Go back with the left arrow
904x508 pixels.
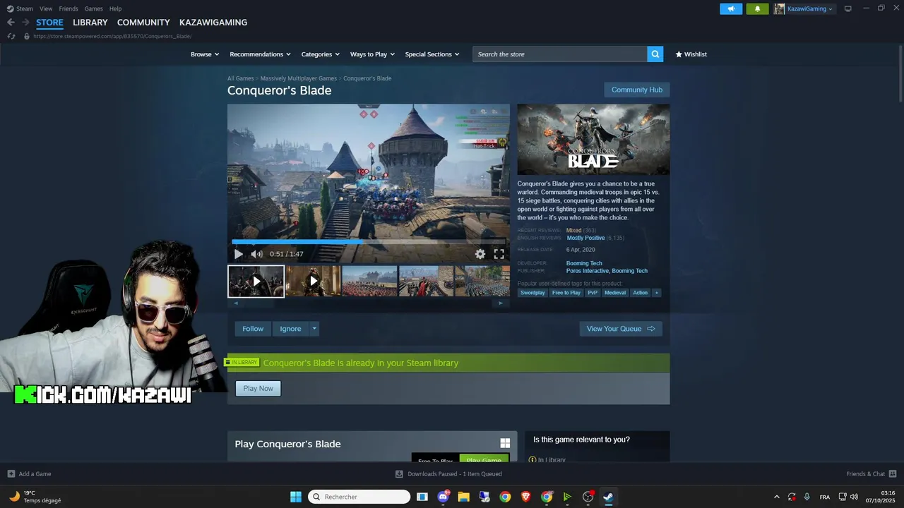pos(11,23)
